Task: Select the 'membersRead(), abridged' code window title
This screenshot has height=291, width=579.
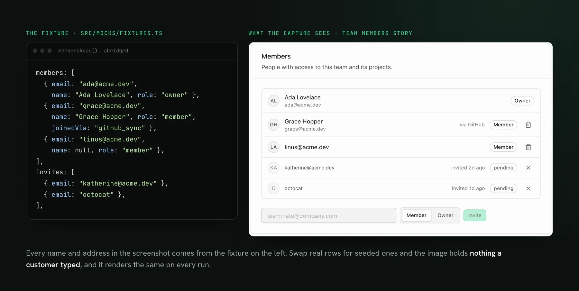Action: 93,51
